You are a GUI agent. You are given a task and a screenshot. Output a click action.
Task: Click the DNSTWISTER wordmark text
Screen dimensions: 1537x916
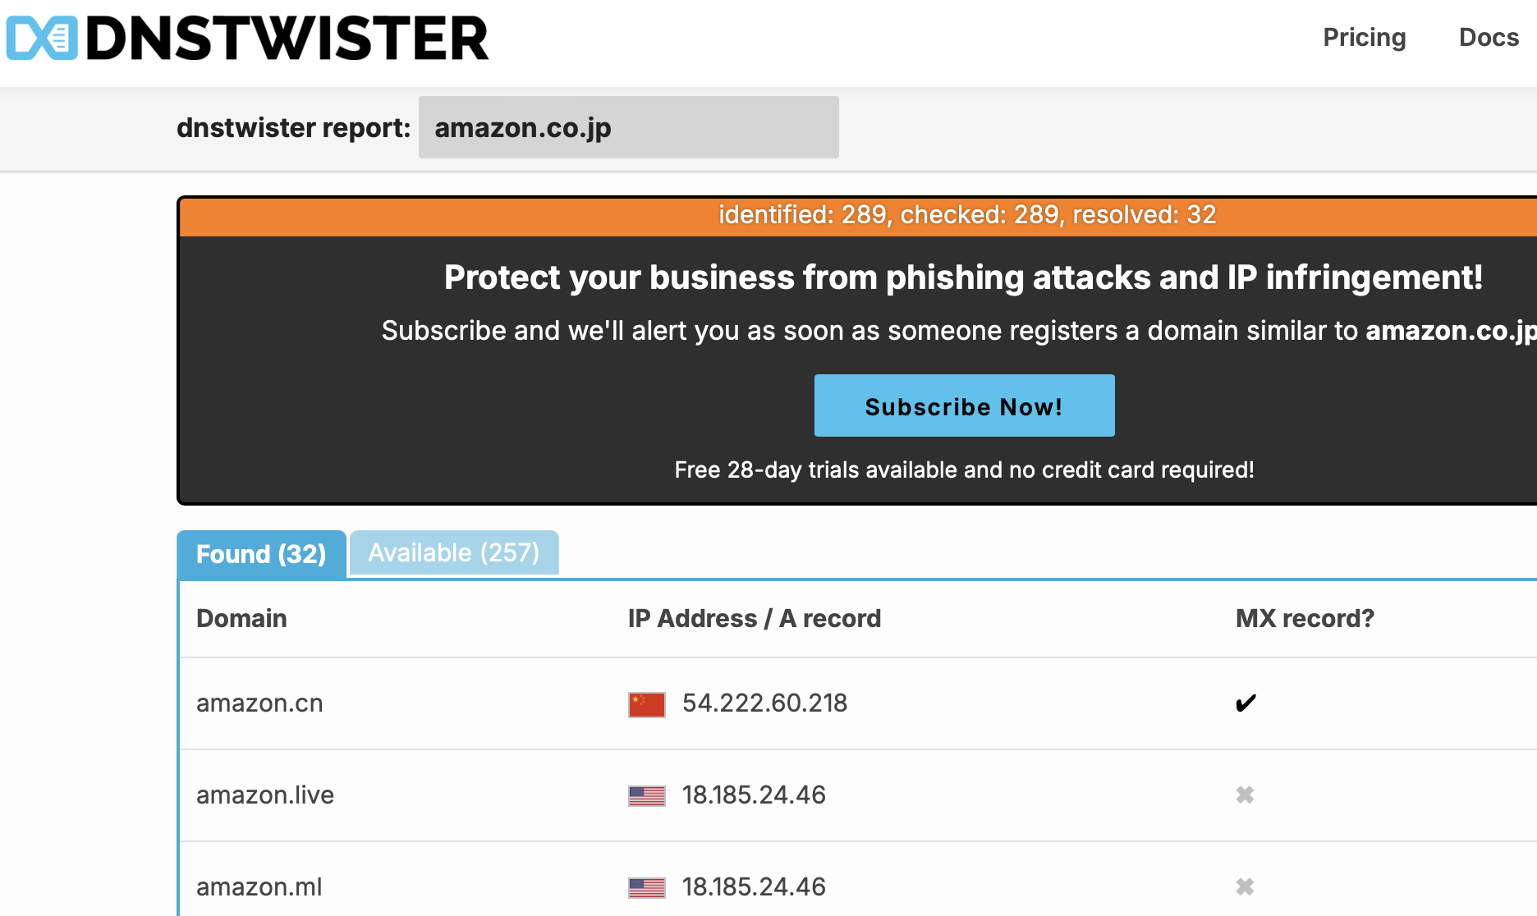287,38
